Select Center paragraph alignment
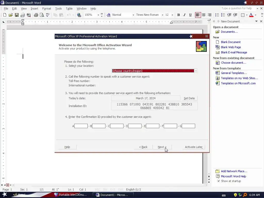 [204, 15]
